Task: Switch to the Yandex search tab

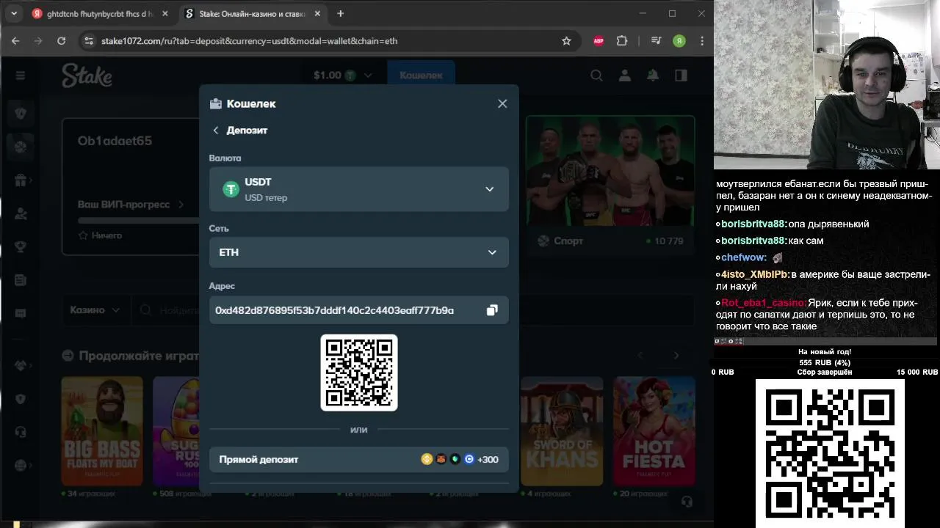Action: 99,14
